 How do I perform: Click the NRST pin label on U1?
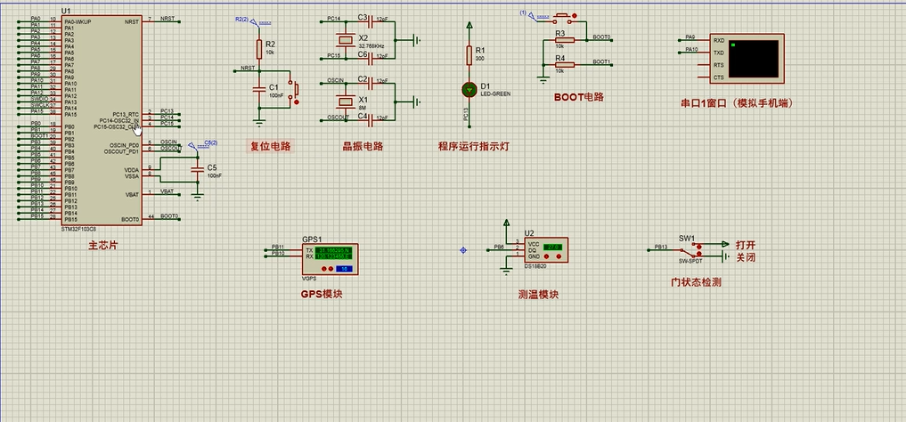click(x=131, y=21)
